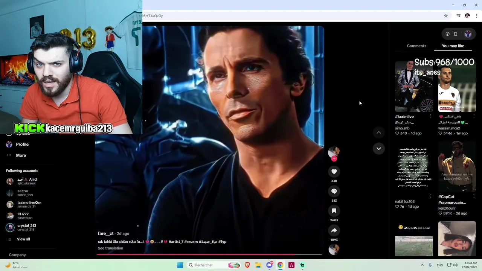Image resolution: width=482 pixels, height=271 pixels.
Task: Bookmark this page with Chrome's star icon
Action: 446,16
